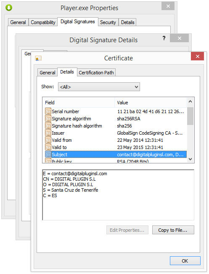Click the O = DIGITAL PLUGIN S.L line

pyautogui.click(x=68, y=184)
